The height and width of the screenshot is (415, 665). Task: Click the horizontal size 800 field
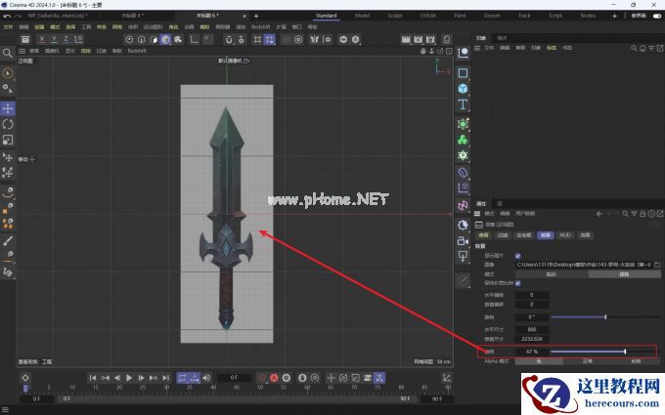532,329
